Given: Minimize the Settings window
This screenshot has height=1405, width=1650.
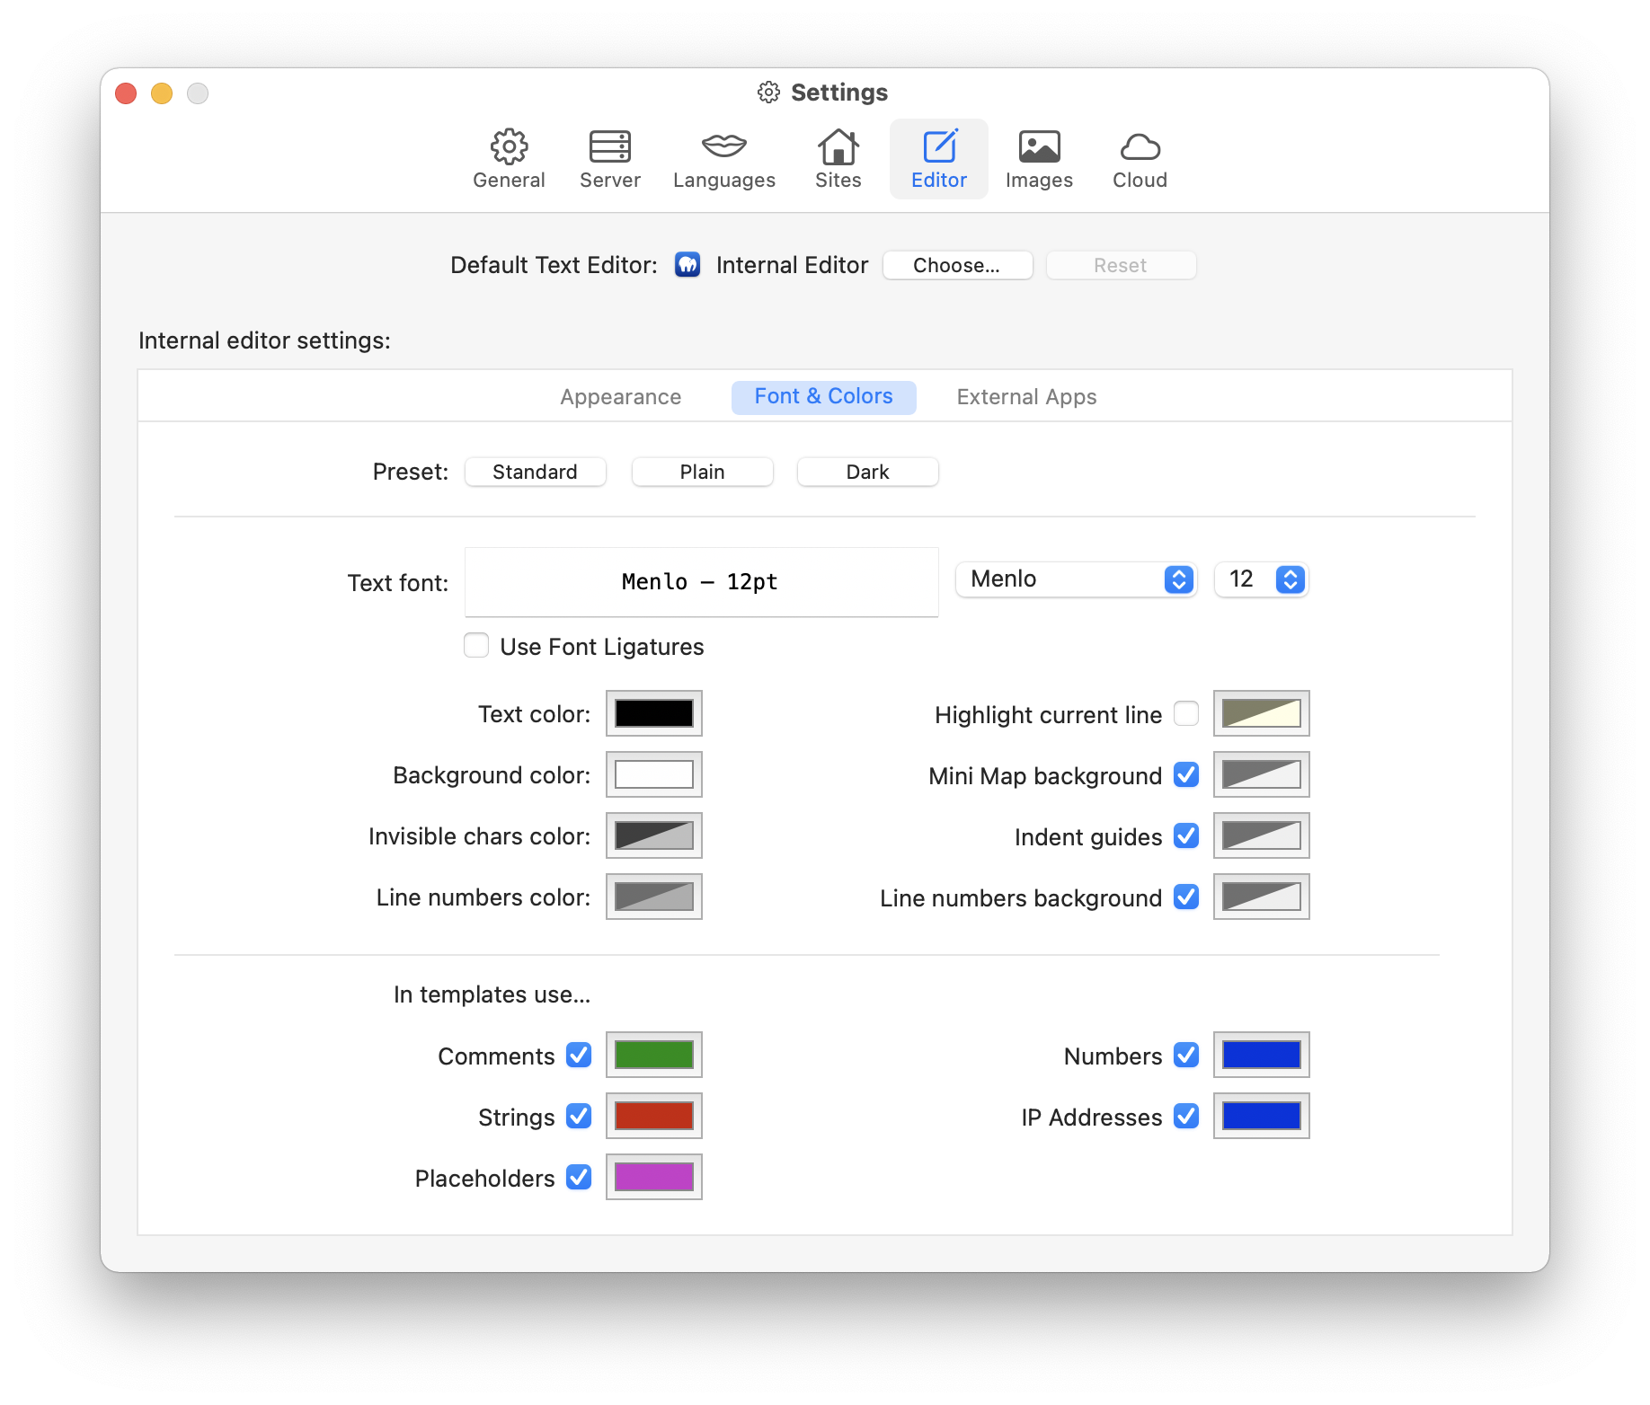Looking at the screenshot, I should click(162, 93).
